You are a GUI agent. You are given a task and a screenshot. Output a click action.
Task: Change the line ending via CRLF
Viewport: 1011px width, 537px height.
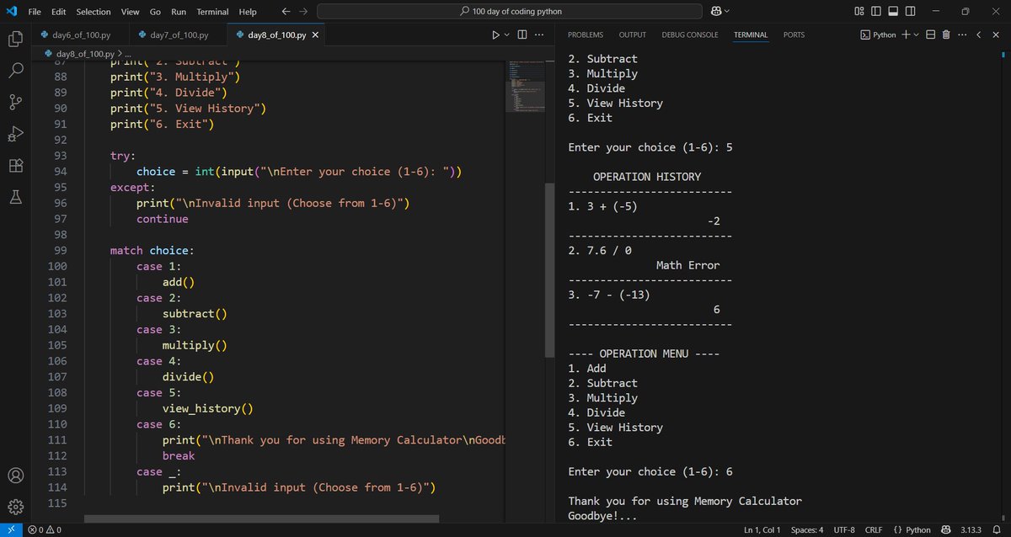coord(874,530)
